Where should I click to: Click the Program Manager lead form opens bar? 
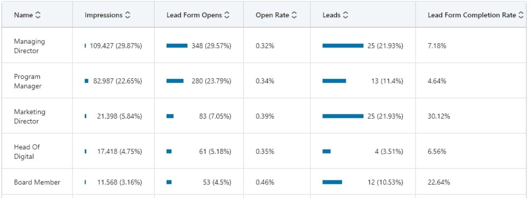click(x=175, y=81)
